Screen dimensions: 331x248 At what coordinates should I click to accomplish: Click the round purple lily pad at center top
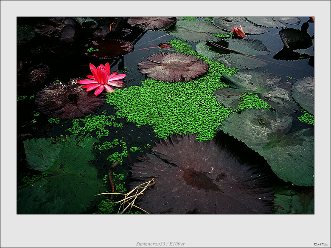(173, 67)
